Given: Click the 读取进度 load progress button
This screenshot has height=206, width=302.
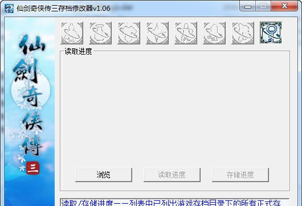Looking at the screenshot, I should (172, 175).
